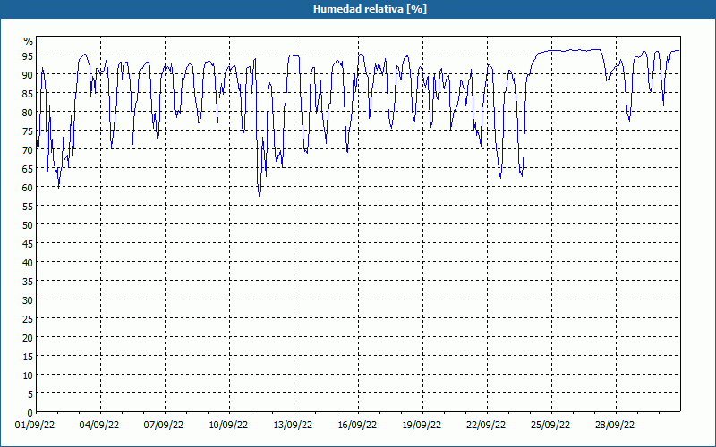Select the 01/09/22 date label
Image resolution: width=716 pixels, height=447 pixels.
35,426
